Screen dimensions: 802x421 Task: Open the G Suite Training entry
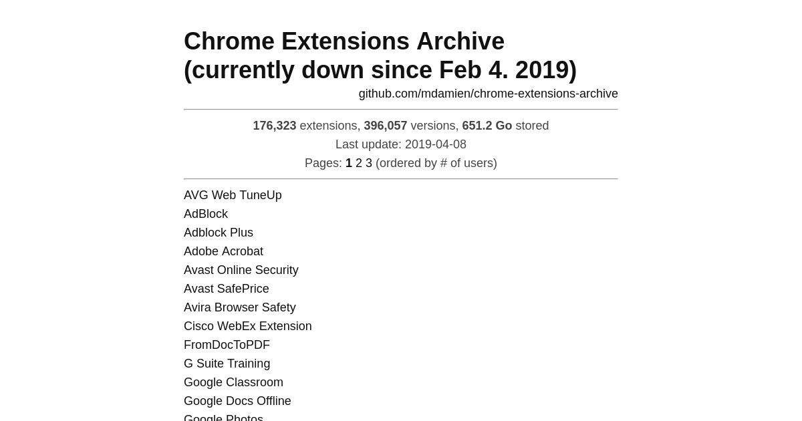point(227,364)
